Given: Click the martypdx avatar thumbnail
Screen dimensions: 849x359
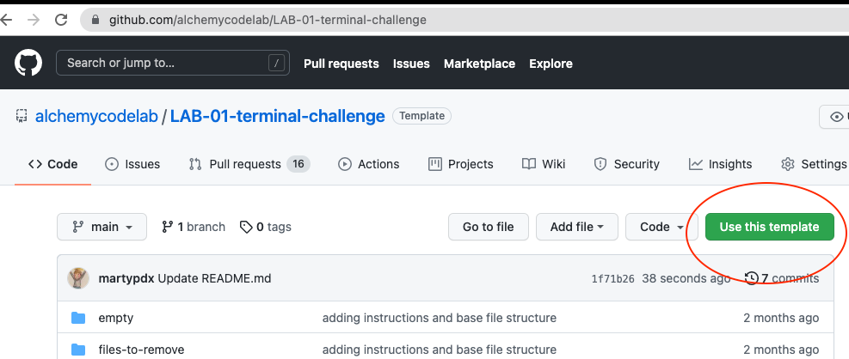Looking at the screenshot, I should [77, 278].
